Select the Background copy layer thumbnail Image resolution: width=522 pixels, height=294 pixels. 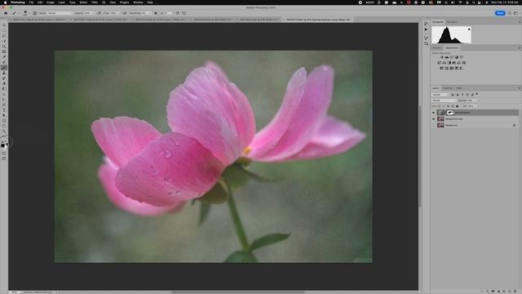(x=440, y=119)
